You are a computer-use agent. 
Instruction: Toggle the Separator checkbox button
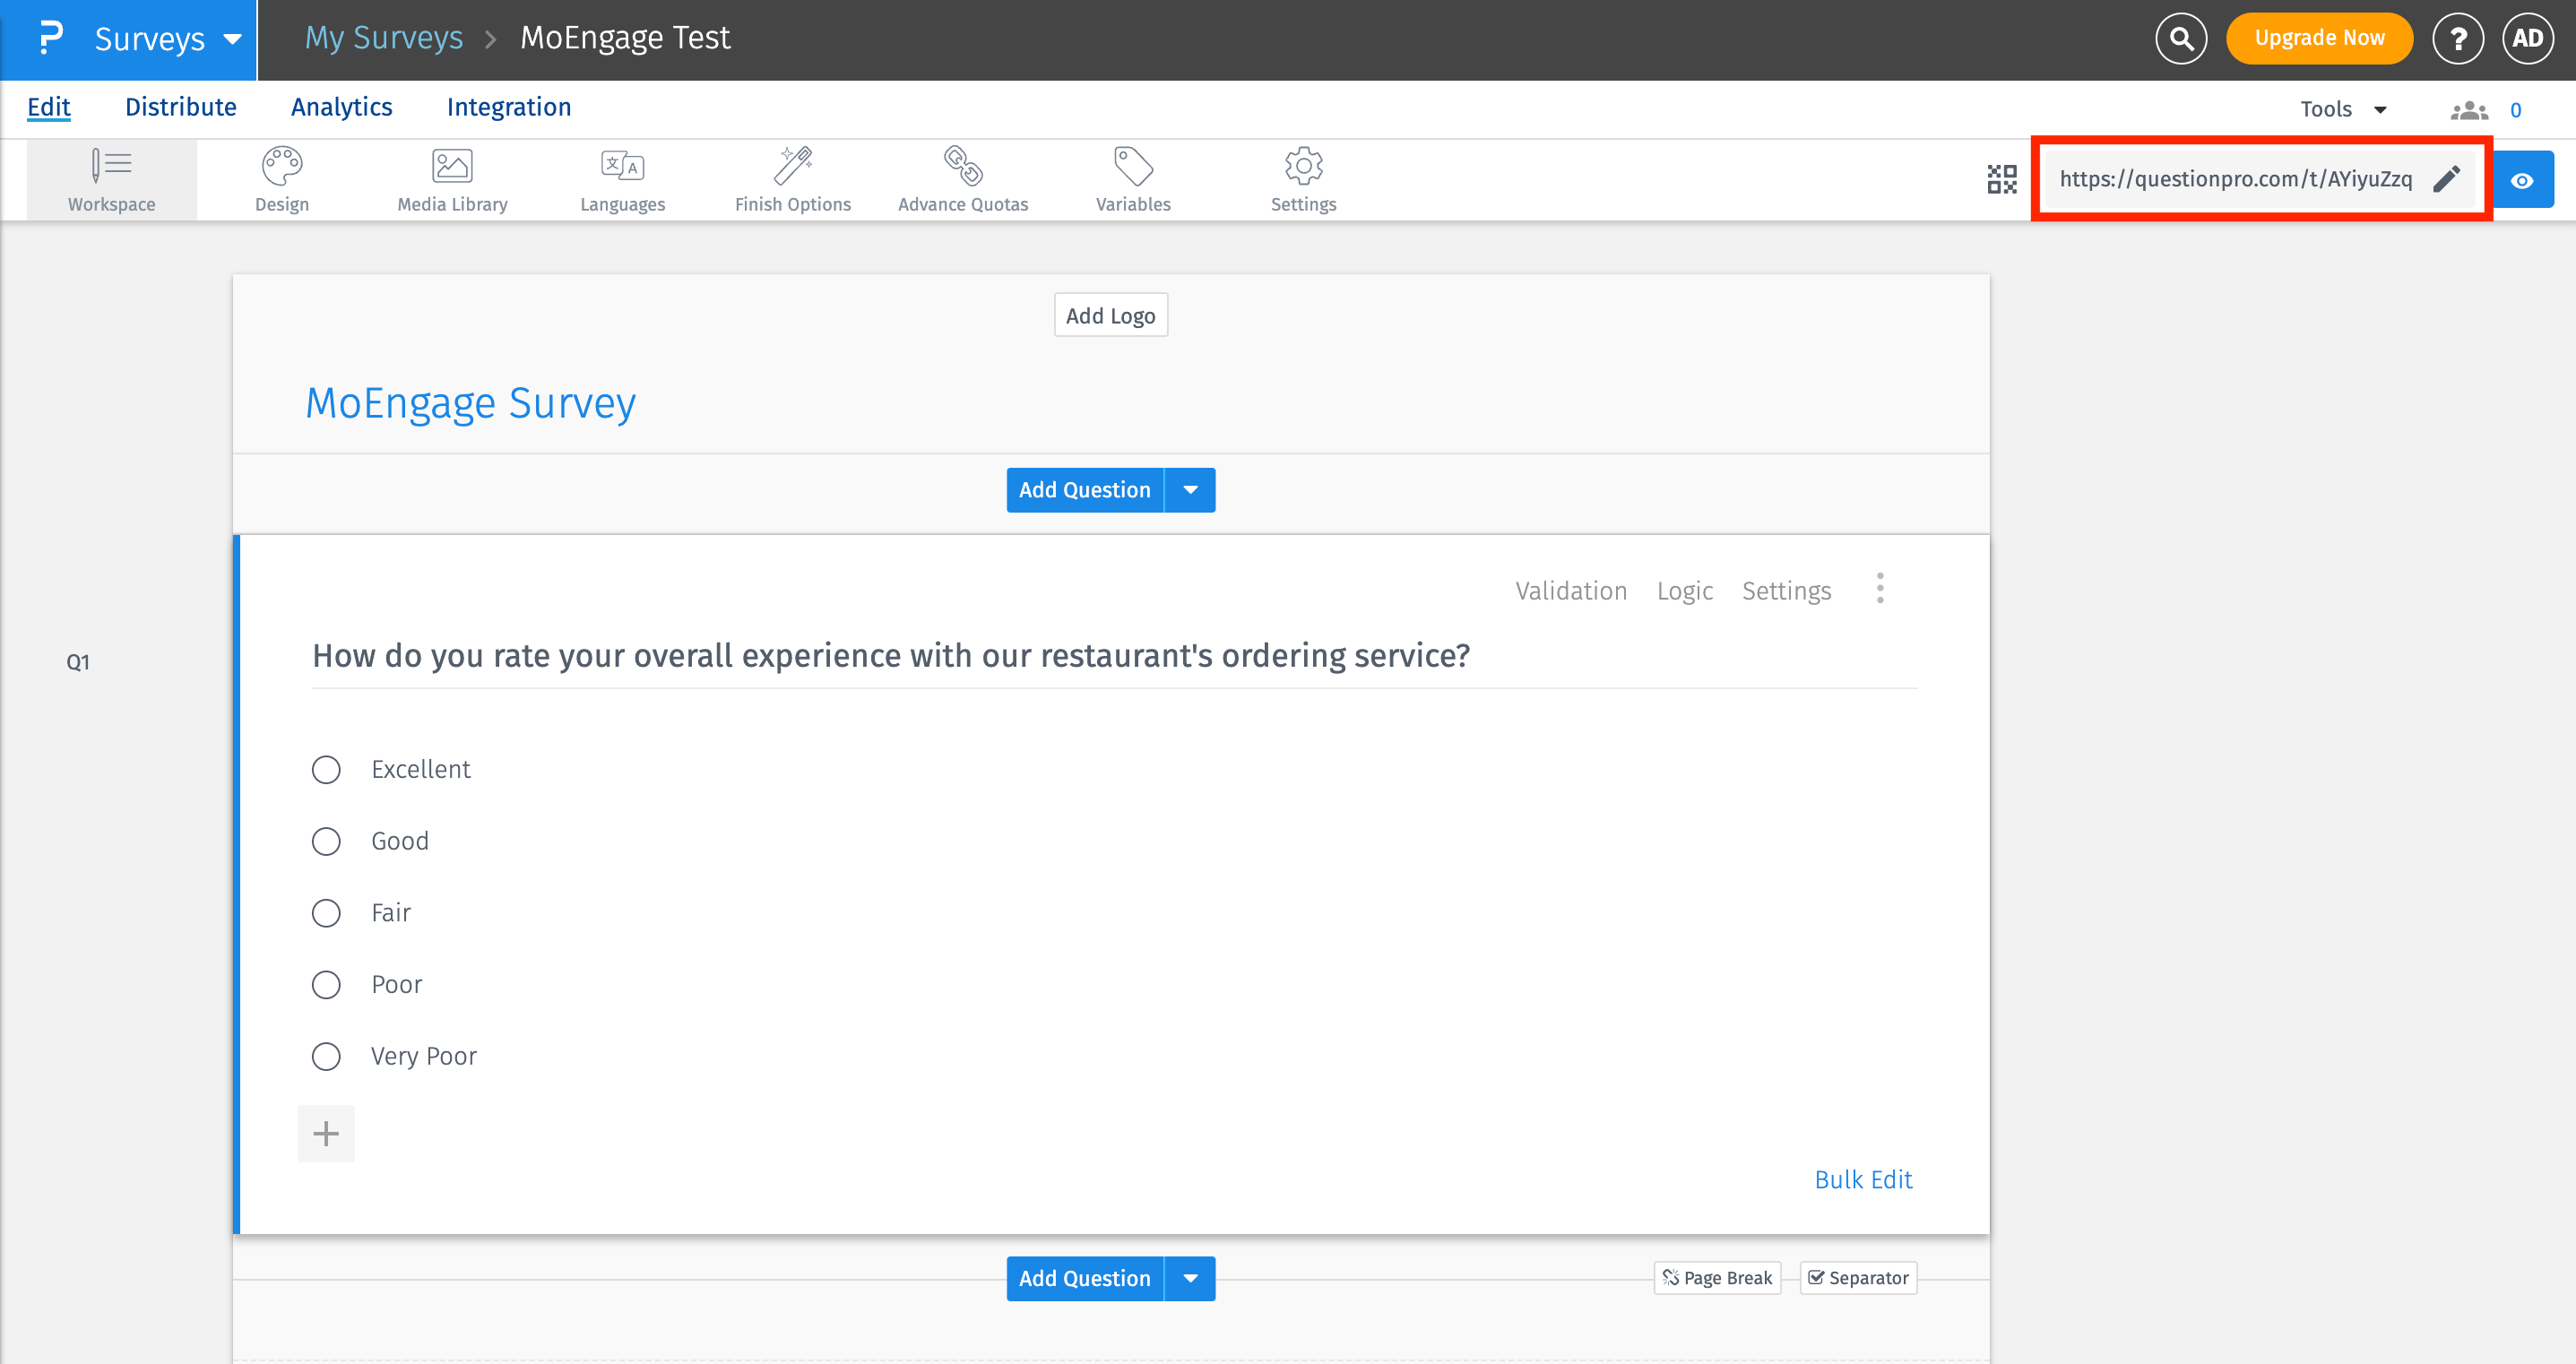(x=1858, y=1277)
